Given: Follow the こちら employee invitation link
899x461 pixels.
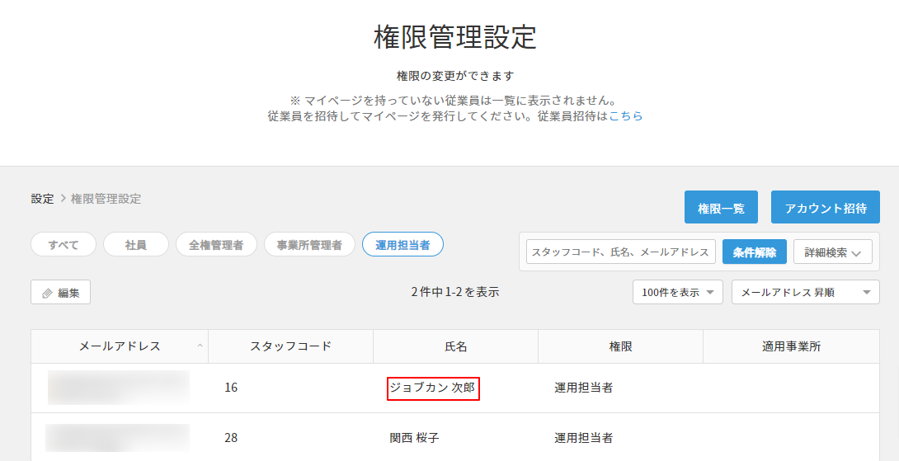Looking at the screenshot, I should pos(626,116).
